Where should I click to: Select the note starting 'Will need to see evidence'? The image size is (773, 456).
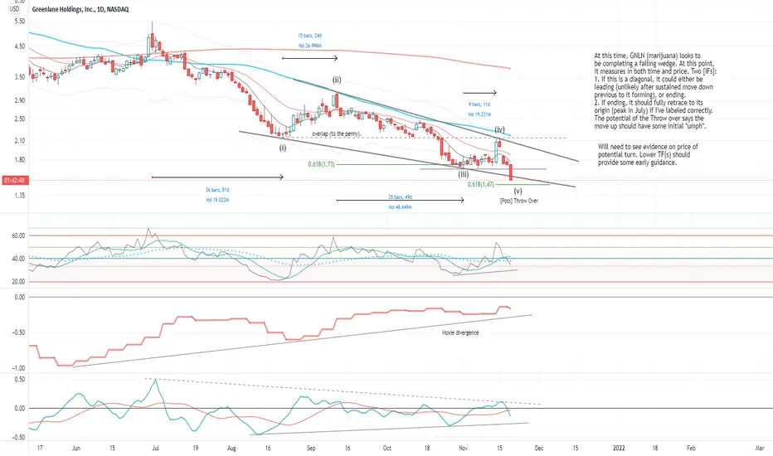click(648, 154)
